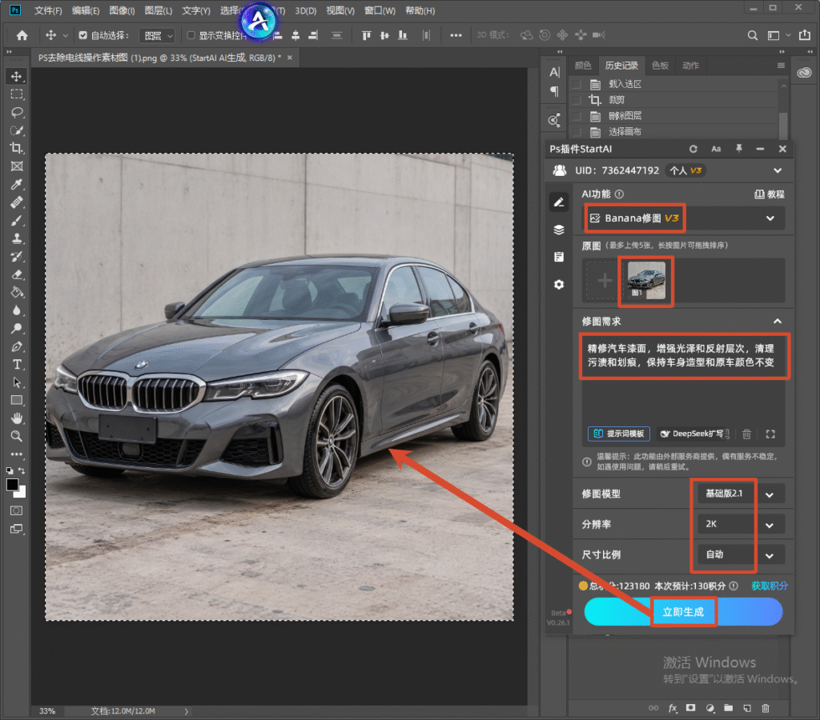Screen dimensions: 820x720
Task: Toggle the 显示变换控件 checkbox
Action: 191,35
